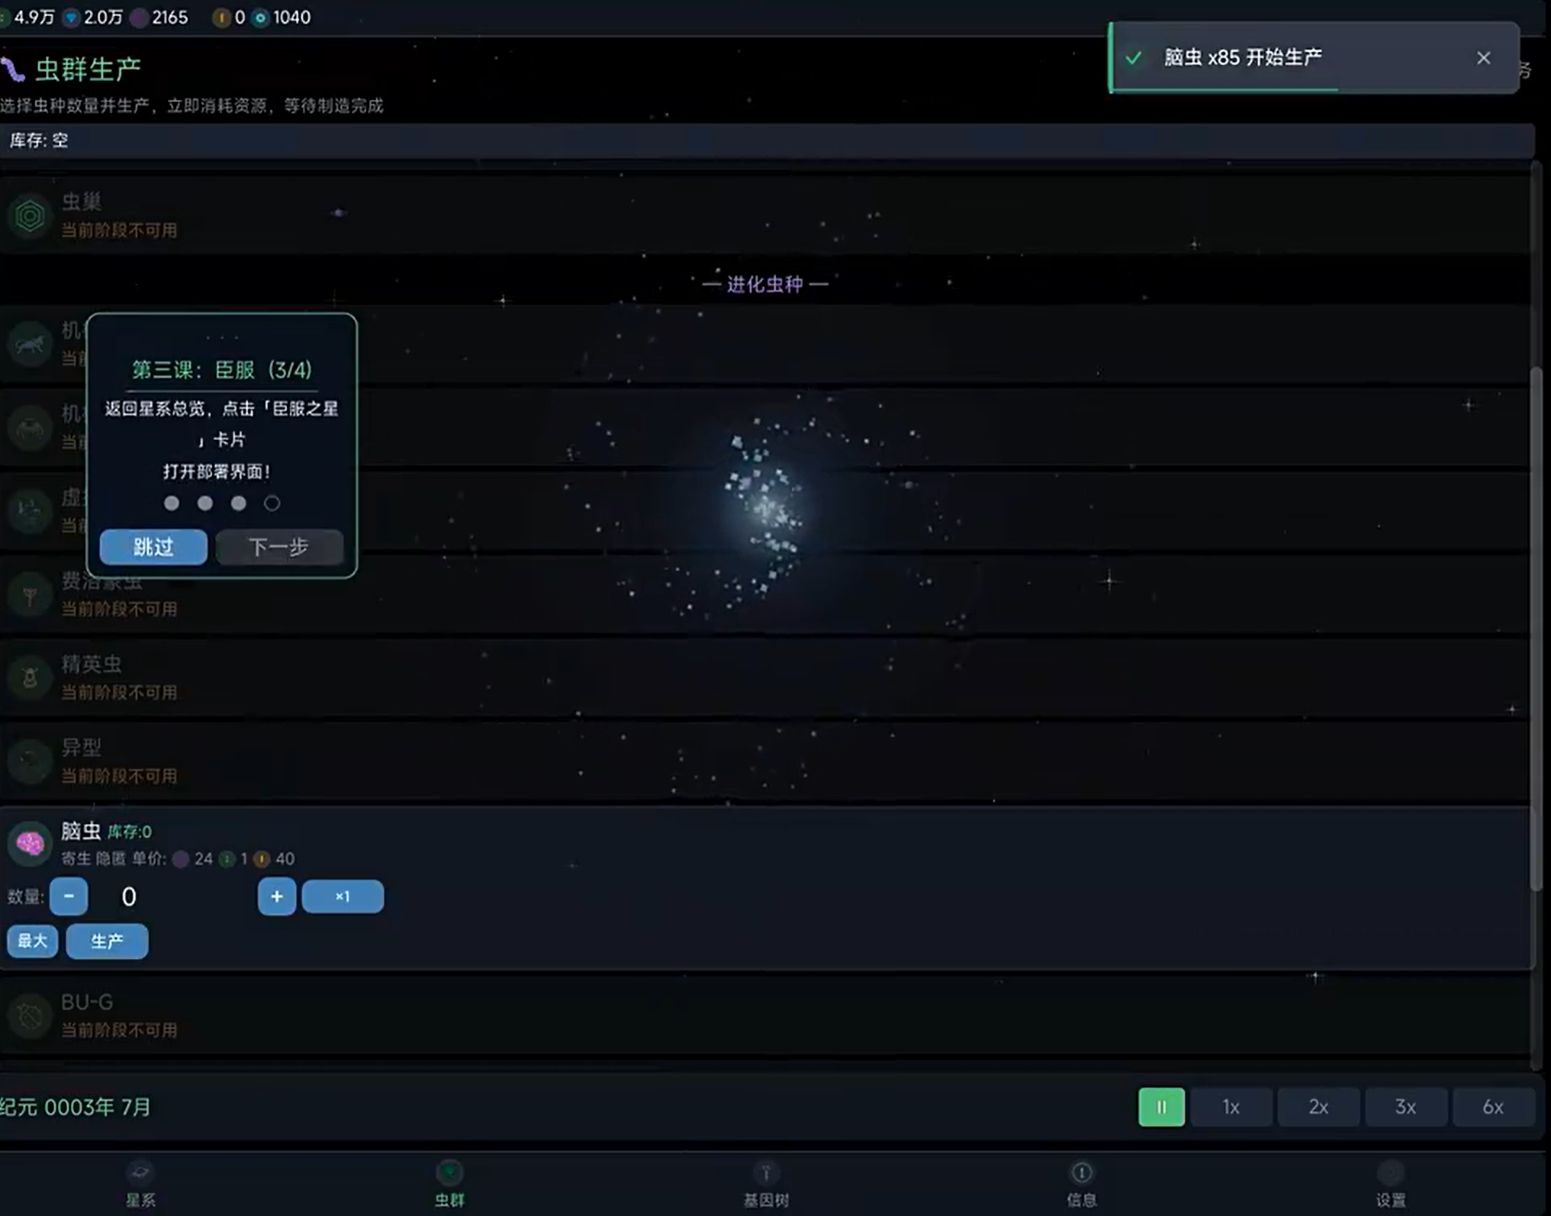Increase brain bug quantity with plus button
The height and width of the screenshot is (1216, 1551).
click(x=276, y=896)
